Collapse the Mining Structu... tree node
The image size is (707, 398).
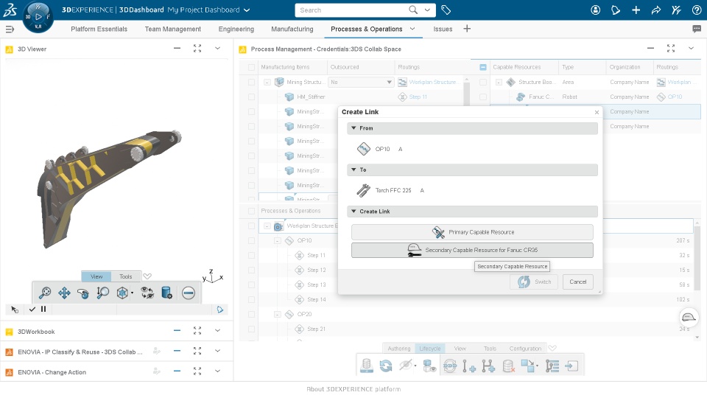pos(267,82)
